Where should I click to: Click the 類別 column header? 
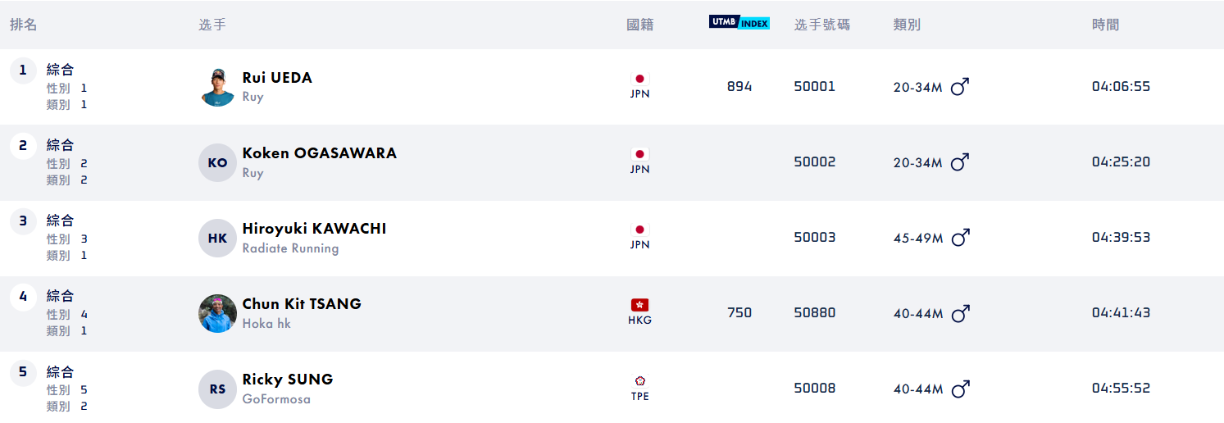[x=907, y=25]
